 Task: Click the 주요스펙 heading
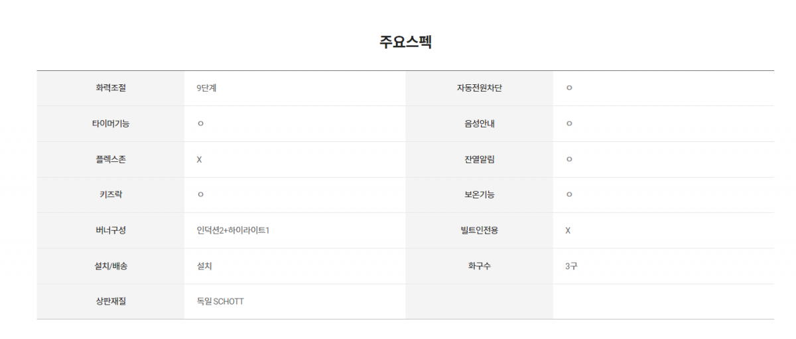coord(405,42)
